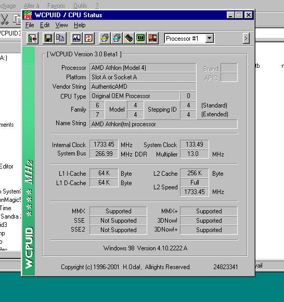Click the 'WCPUID Version 3.0 Beta1' group label
Image resolution: width=284 pixels, height=302 pixels.
pos(84,54)
